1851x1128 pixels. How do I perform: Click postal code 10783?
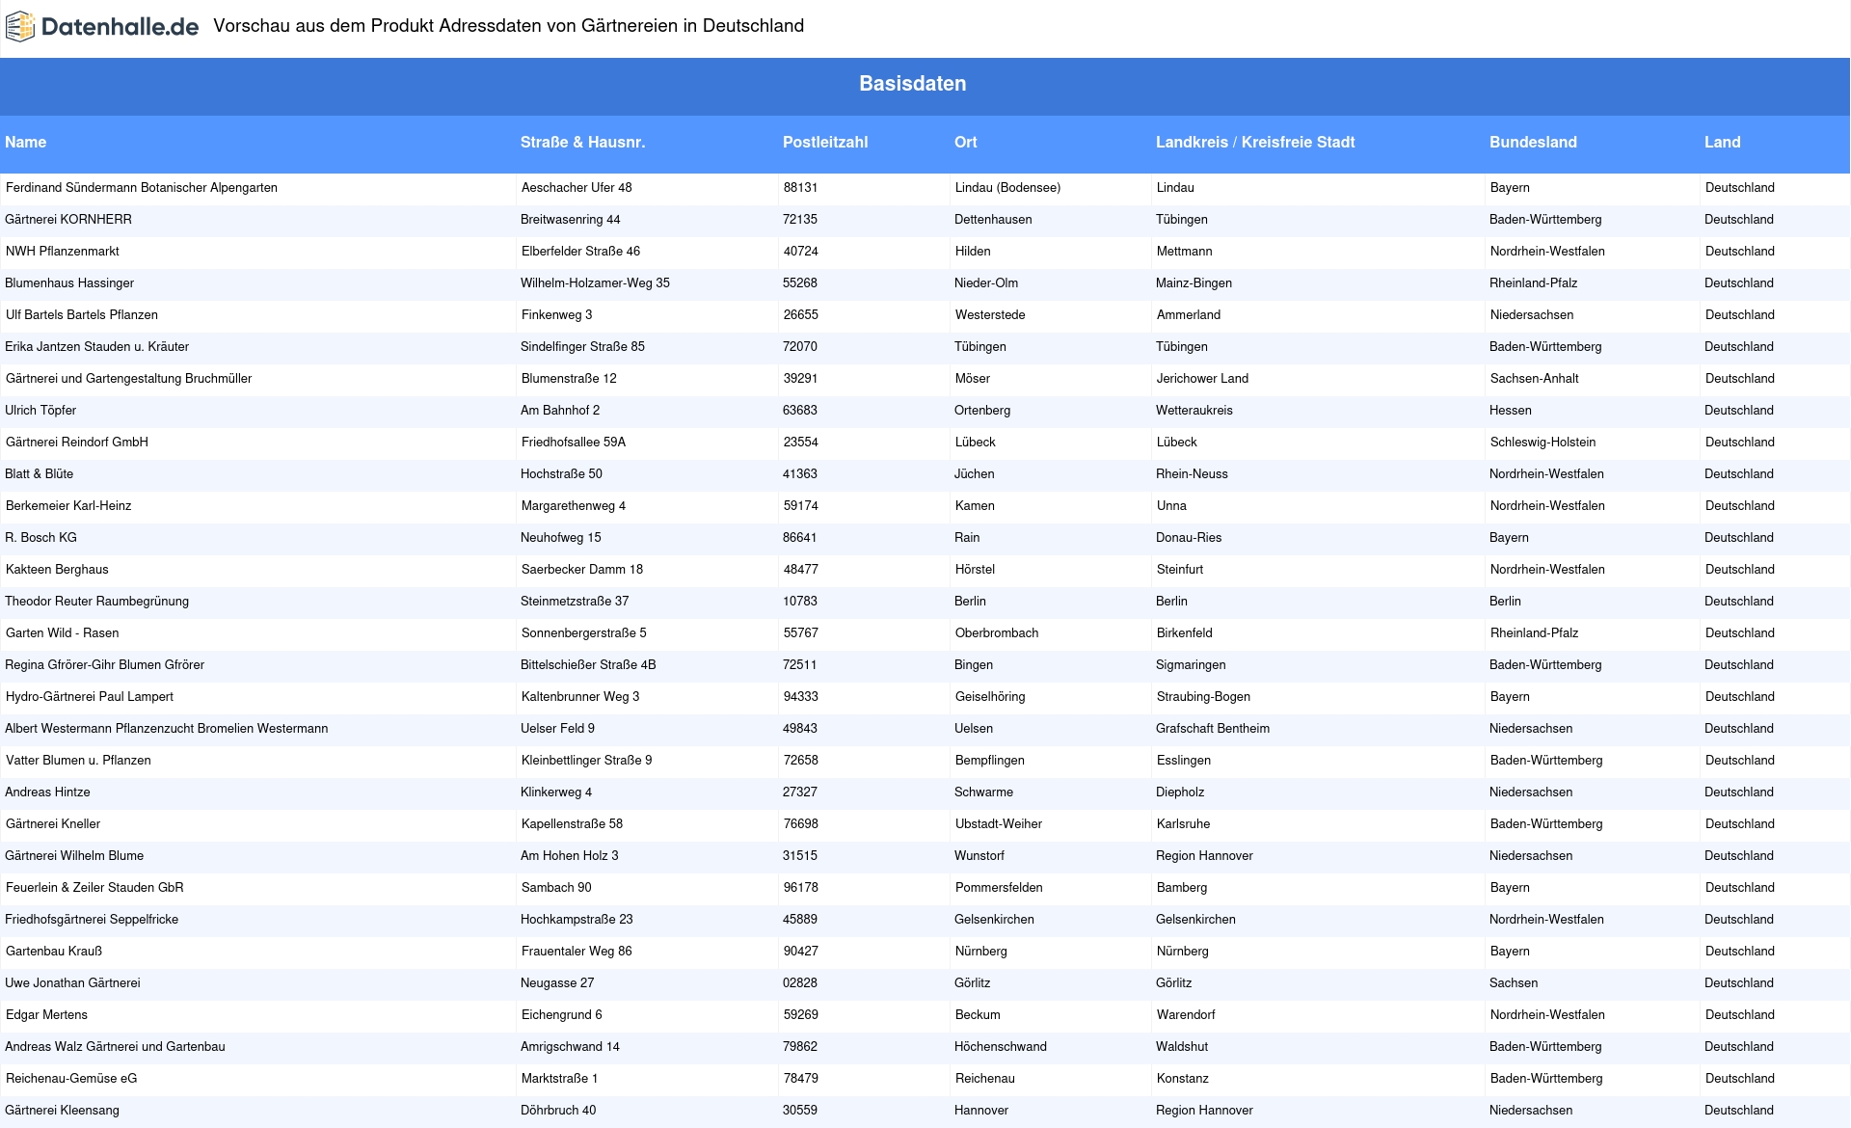tap(799, 601)
